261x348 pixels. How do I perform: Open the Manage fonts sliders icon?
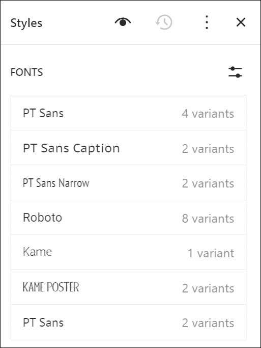tap(235, 72)
